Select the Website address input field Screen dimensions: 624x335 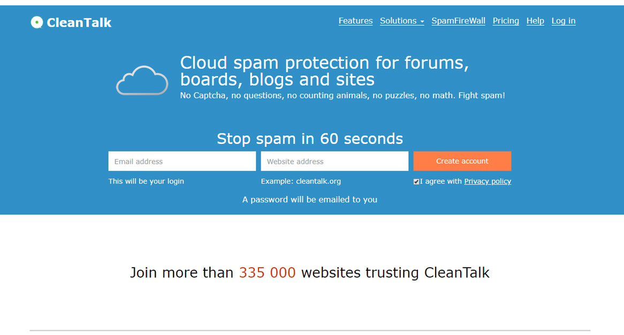[334, 161]
